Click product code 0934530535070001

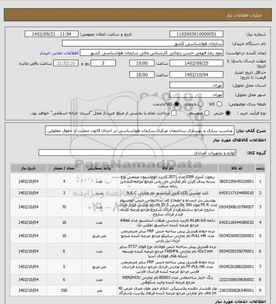point(236,251)
